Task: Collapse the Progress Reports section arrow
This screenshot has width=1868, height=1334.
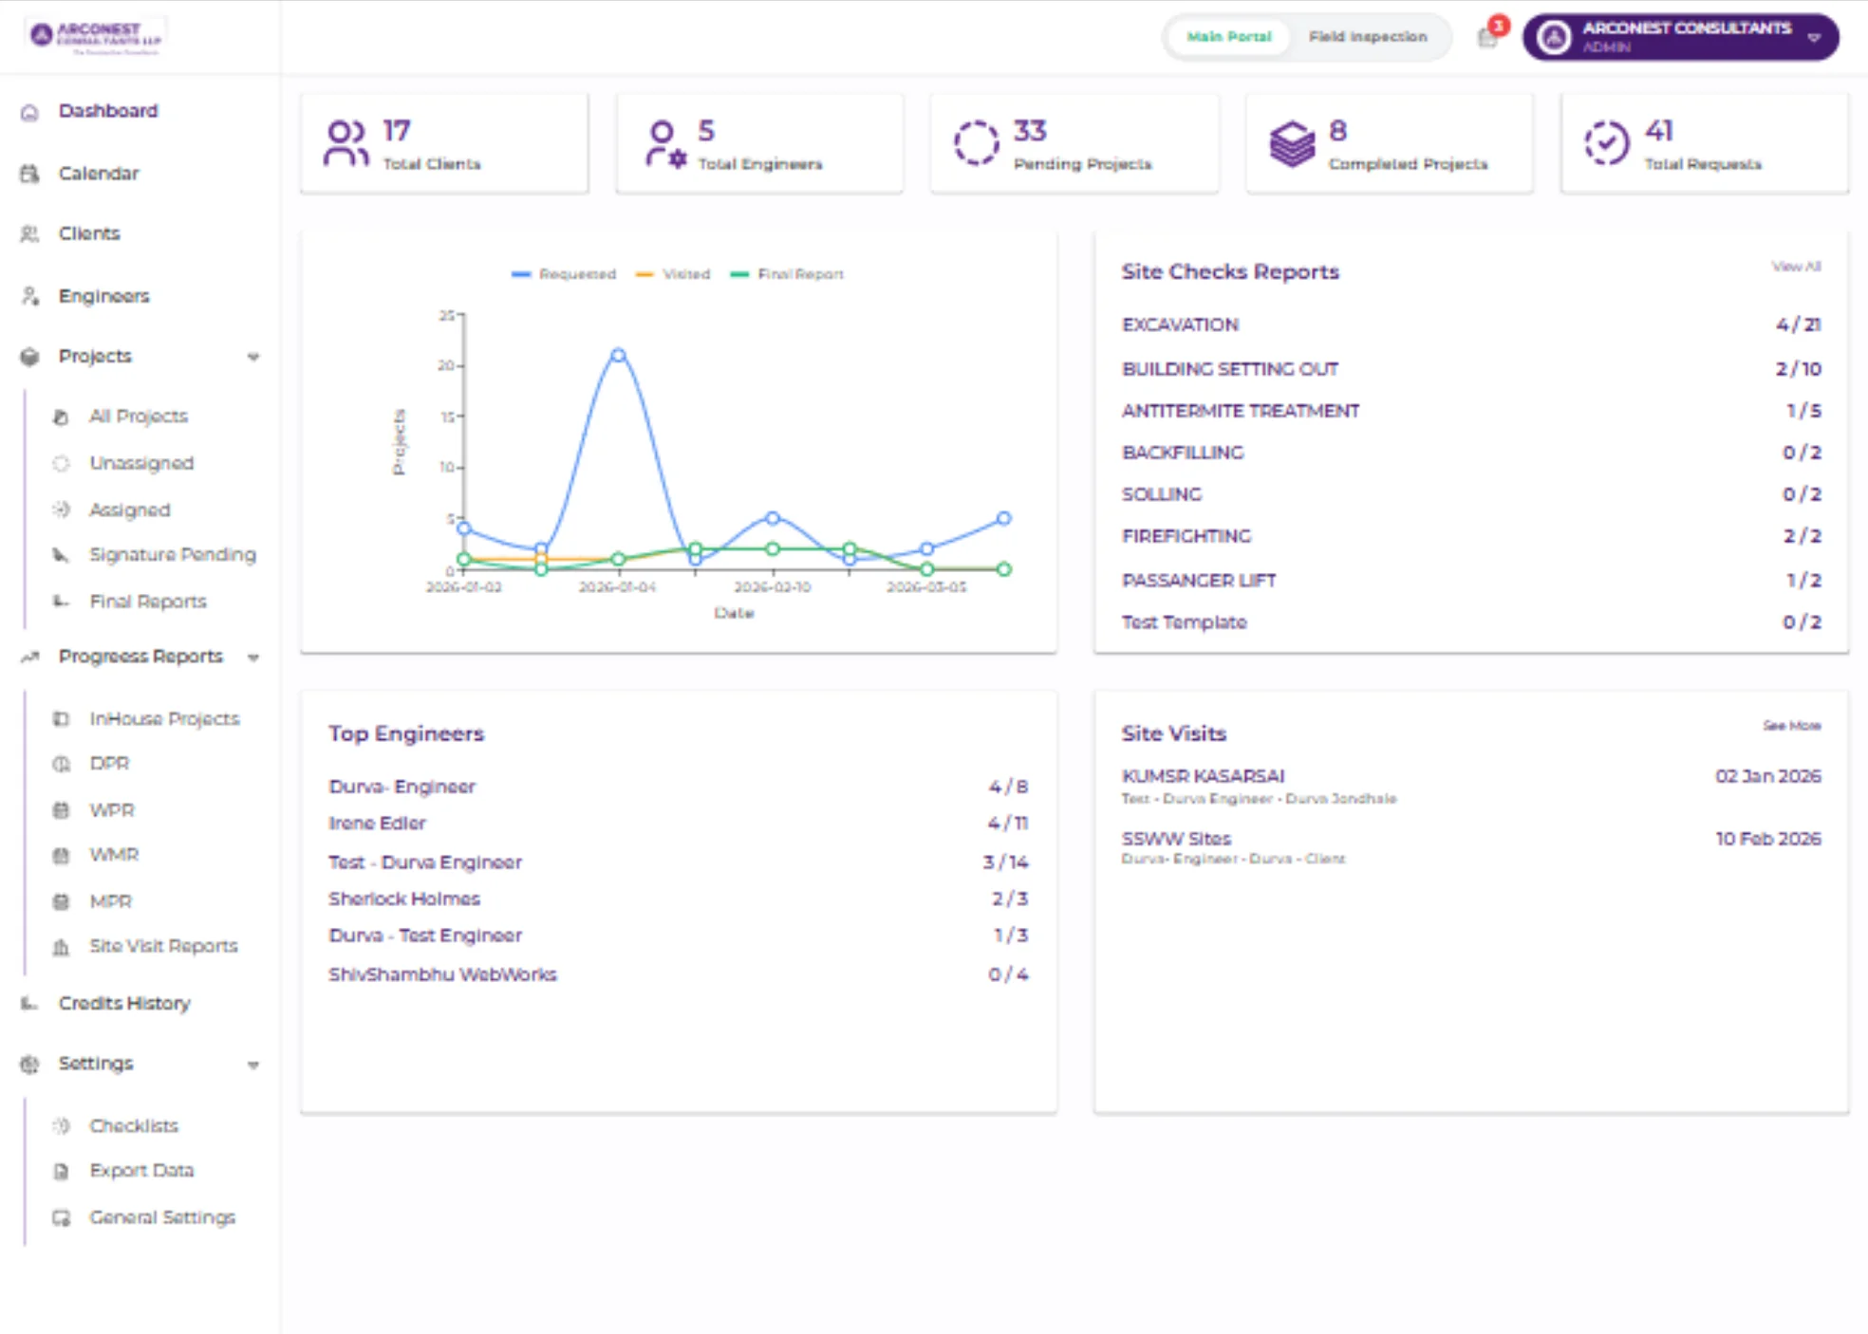Action: [x=253, y=658]
